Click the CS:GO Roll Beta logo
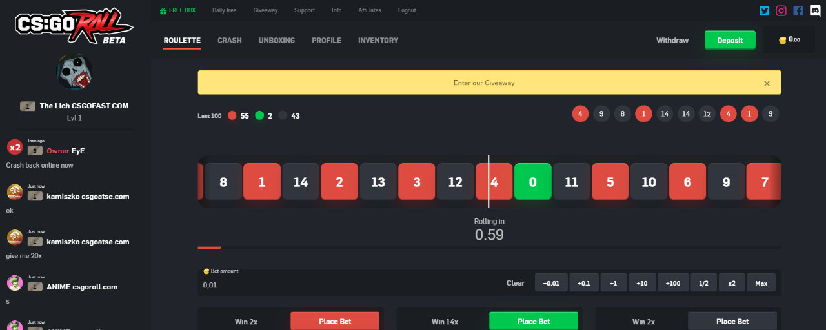Viewport: 826px width, 330px height. click(74, 27)
